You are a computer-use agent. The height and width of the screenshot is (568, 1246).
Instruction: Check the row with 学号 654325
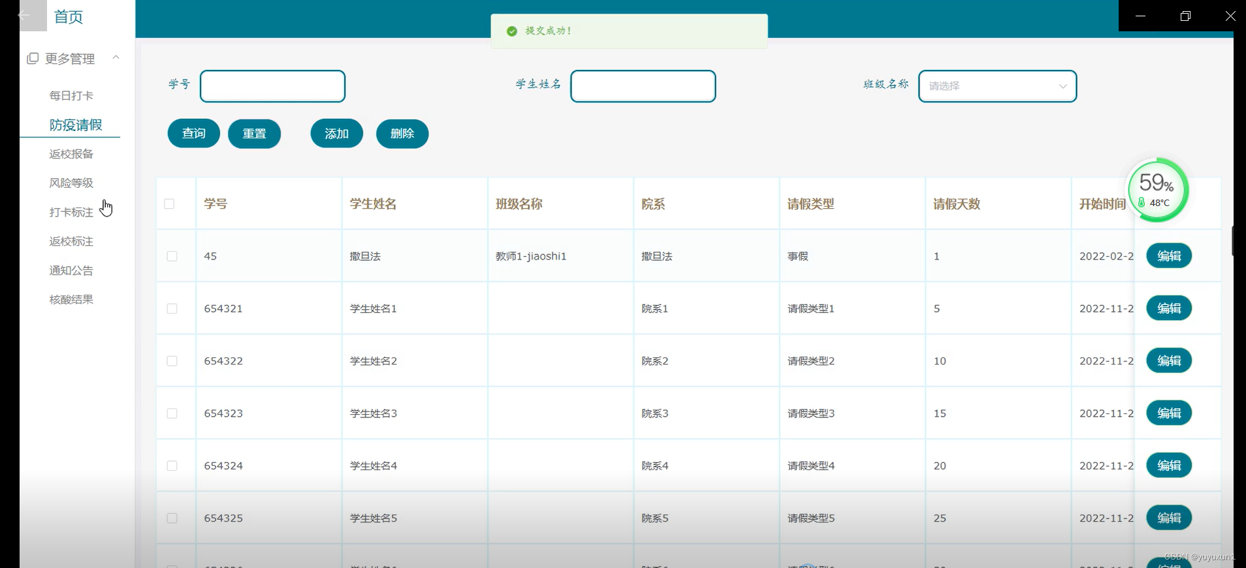point(172,518)
